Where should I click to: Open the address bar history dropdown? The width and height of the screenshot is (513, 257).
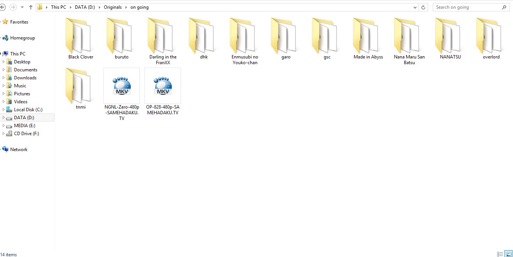pos(415,7)
